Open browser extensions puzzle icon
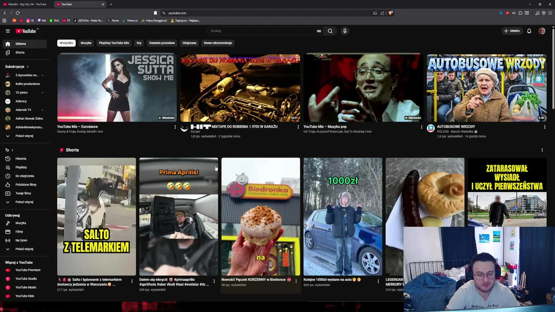Viewport: 555px width, 312px height. pos(520,13)
